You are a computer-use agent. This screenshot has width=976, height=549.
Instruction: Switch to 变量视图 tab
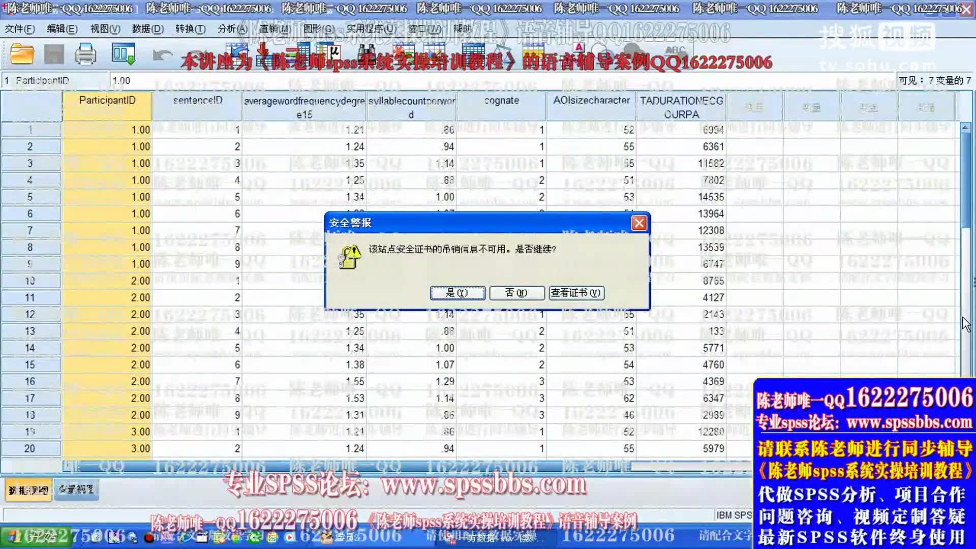tap(76, 490)
